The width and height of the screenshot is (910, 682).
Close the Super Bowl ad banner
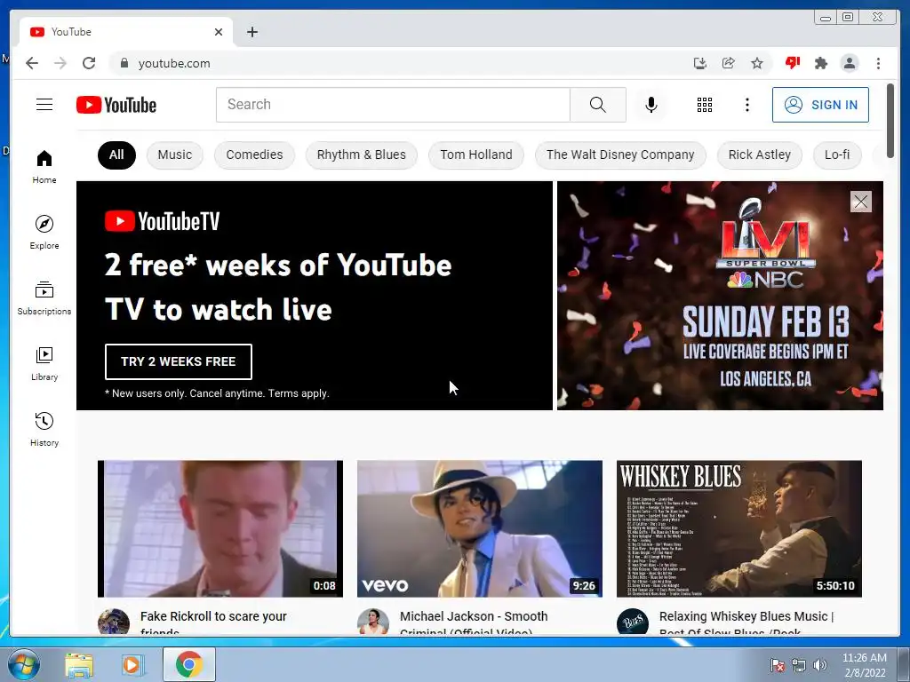coord(860,202)
